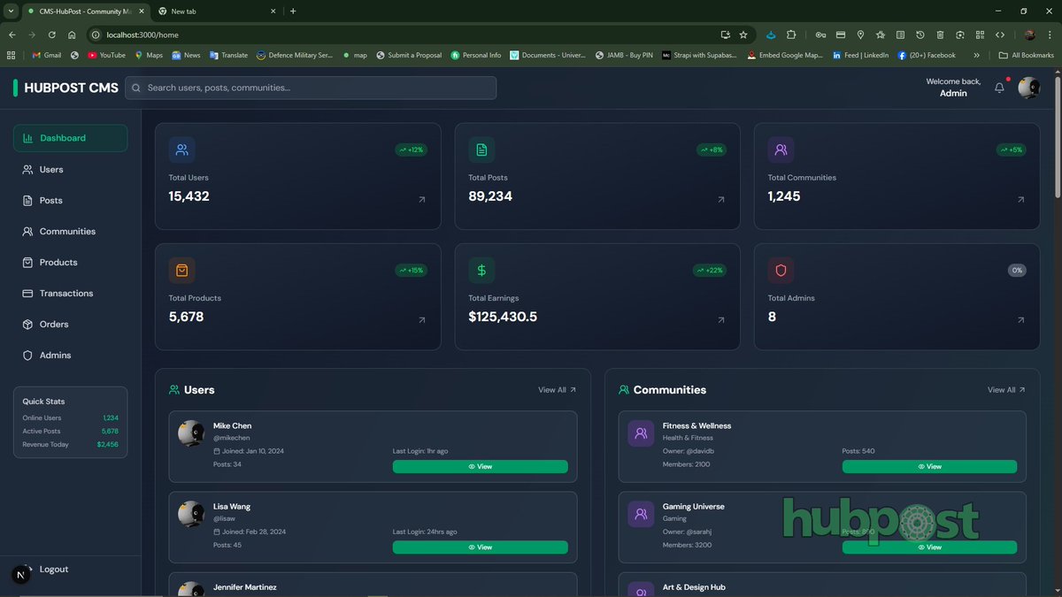The width and height of the screenshot is (1062, 597).
Task: Click the Total Posts document icon
Action: pyautogui.click(x=481, y=149)
